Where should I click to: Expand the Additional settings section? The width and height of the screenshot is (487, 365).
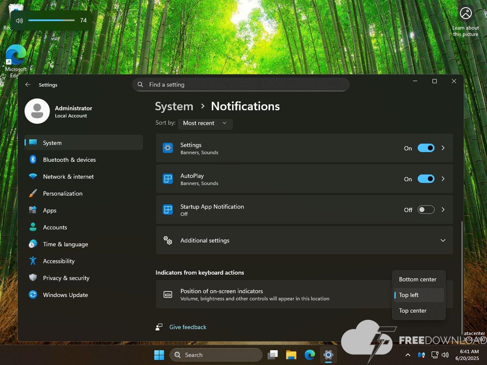pyautogui.click(x=443, y=240)
